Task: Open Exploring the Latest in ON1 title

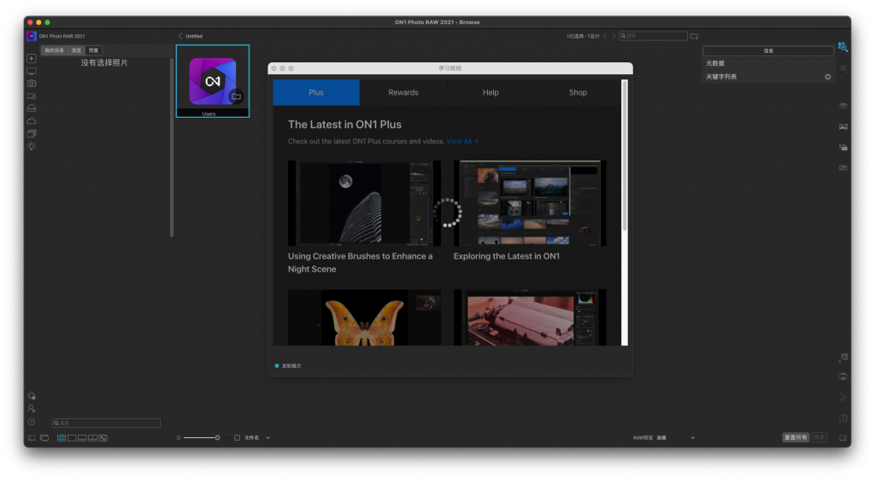Action: (x=506, y=256)
